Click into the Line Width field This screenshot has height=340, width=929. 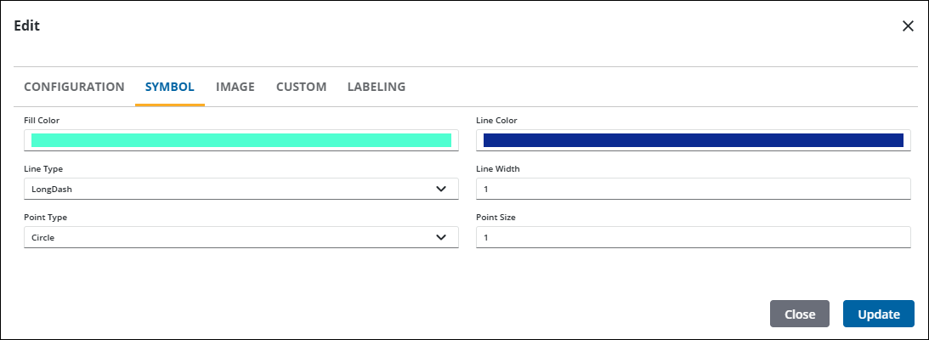(693, 189)
